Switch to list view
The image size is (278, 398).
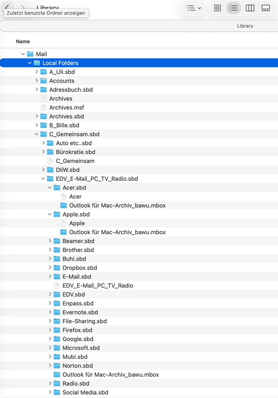[x=234, y=8]
